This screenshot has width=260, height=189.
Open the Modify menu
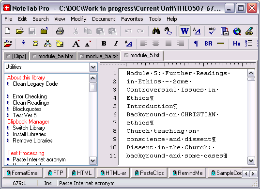pyautogui.click(x=78, y=19)
